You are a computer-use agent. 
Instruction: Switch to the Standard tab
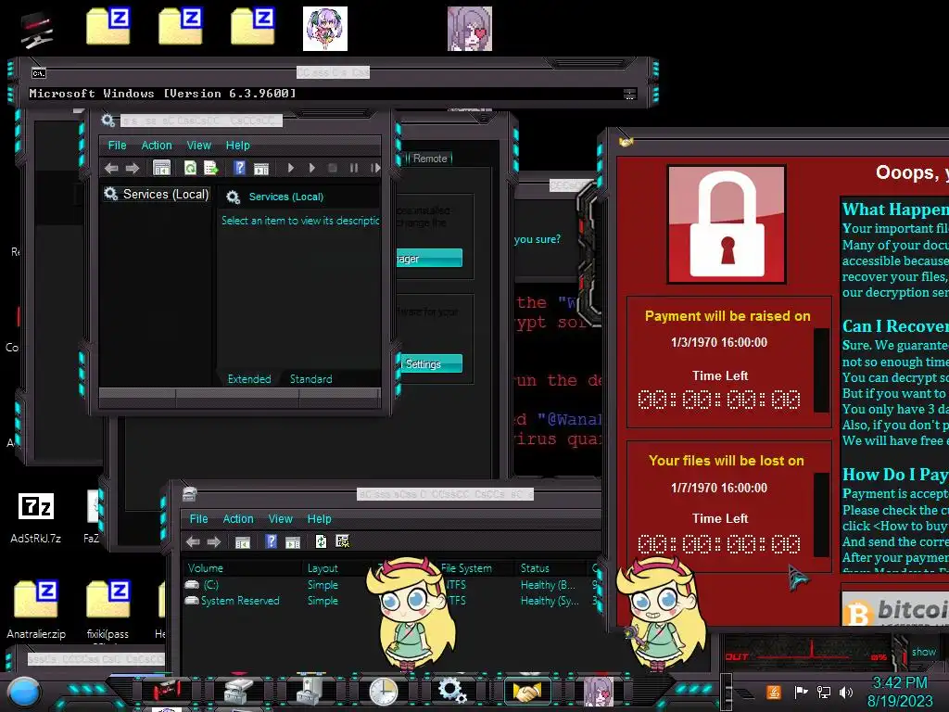311,379
